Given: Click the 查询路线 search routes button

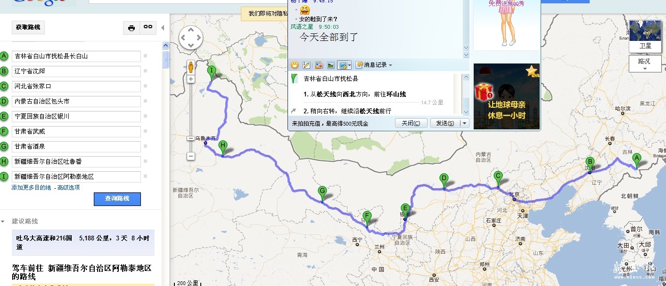Looking at the screenshot, I should pyautogui.click(x=117, y=199).
